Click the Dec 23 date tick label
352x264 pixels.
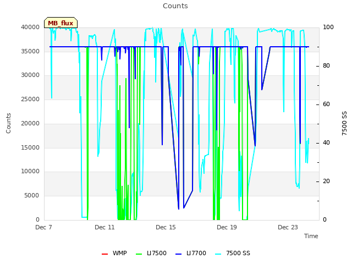tap(288, 227)
